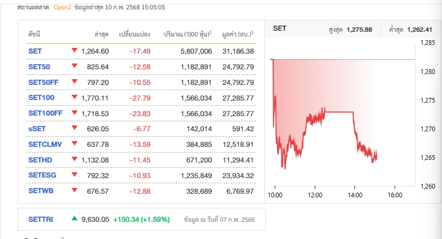Select the SETHD index link
Image resolution: width=442 pixels, height=239 pixels.
click(39, 160)
